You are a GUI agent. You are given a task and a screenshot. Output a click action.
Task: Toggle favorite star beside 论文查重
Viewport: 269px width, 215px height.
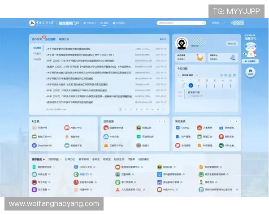pos(49,189)
